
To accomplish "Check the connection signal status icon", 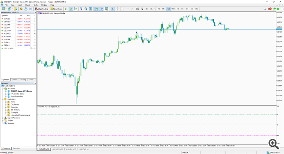I will coord(275,9).
